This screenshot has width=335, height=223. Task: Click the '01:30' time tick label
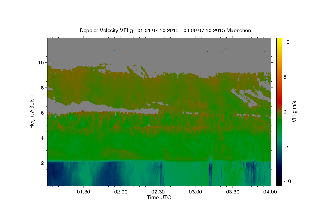pos(83,192)
